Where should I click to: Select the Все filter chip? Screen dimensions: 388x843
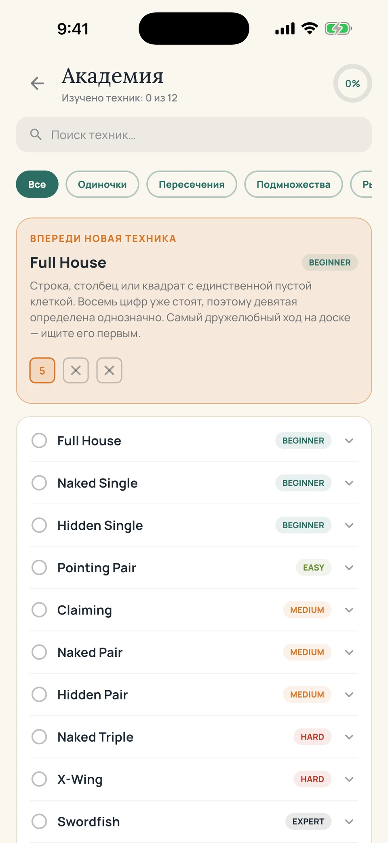pyautogui.click(x=37, y=184)
